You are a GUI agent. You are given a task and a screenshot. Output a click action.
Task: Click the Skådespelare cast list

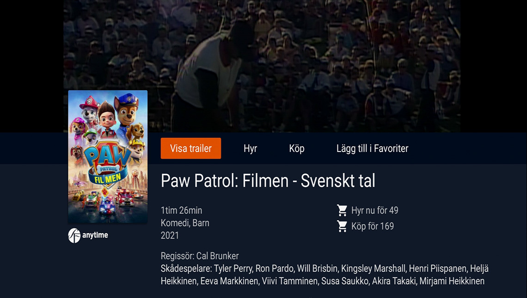[325, 275]
